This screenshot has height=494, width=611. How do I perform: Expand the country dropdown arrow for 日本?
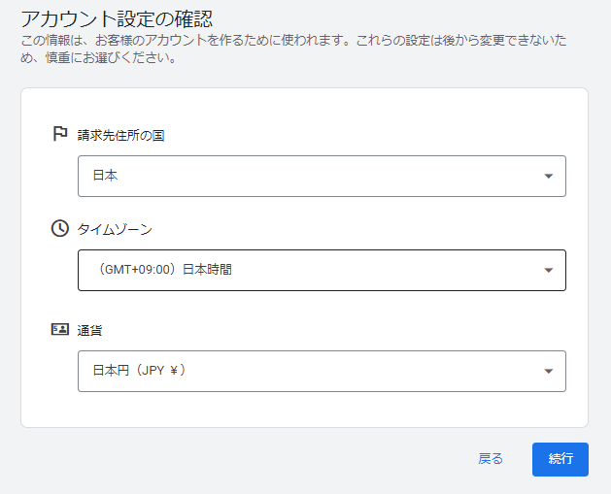548,177
